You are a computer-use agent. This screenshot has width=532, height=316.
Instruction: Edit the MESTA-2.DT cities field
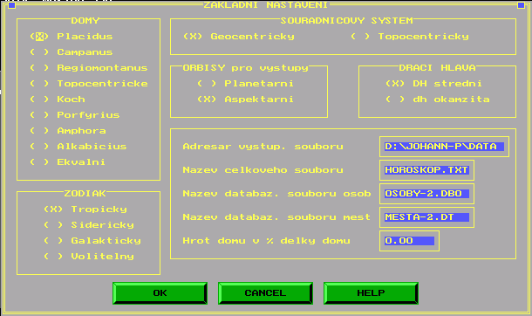pos(426,217)
